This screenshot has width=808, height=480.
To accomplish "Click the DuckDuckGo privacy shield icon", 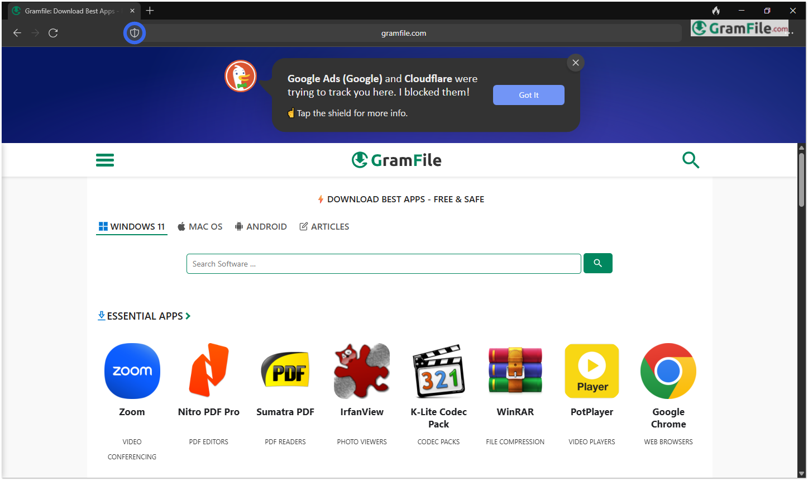I will (134, 33).
